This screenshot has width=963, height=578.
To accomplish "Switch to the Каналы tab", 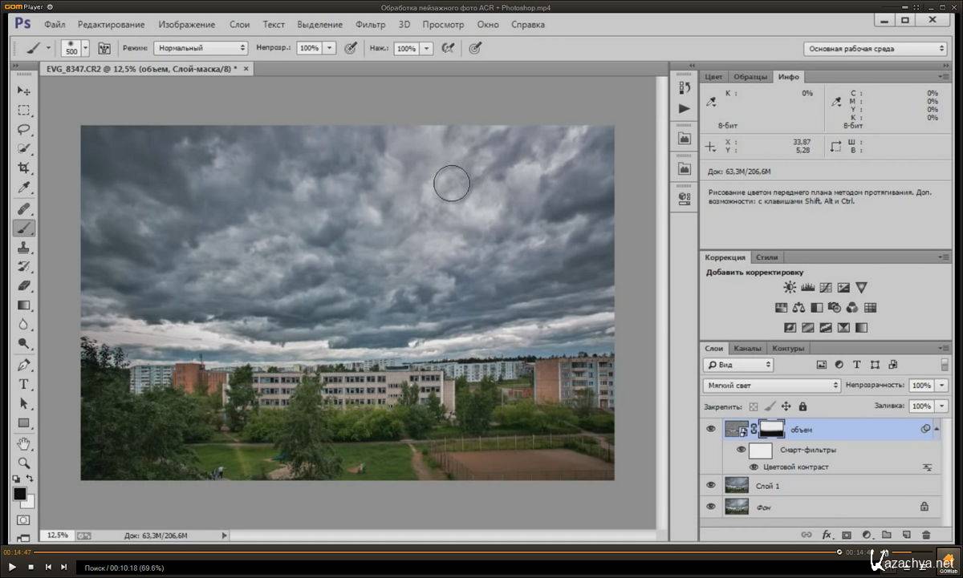I will point(747,349).
